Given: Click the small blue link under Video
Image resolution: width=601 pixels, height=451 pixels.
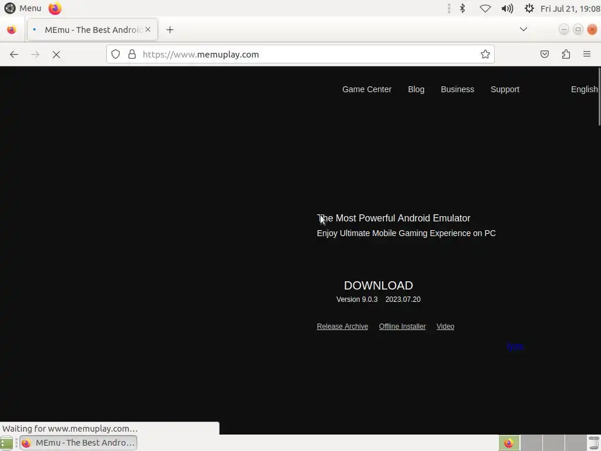Looking at the screenshot, I should click(x=515, y=346).
